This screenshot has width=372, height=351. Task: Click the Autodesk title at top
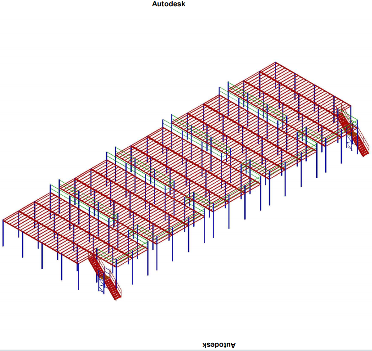click(x=169, y=4)
